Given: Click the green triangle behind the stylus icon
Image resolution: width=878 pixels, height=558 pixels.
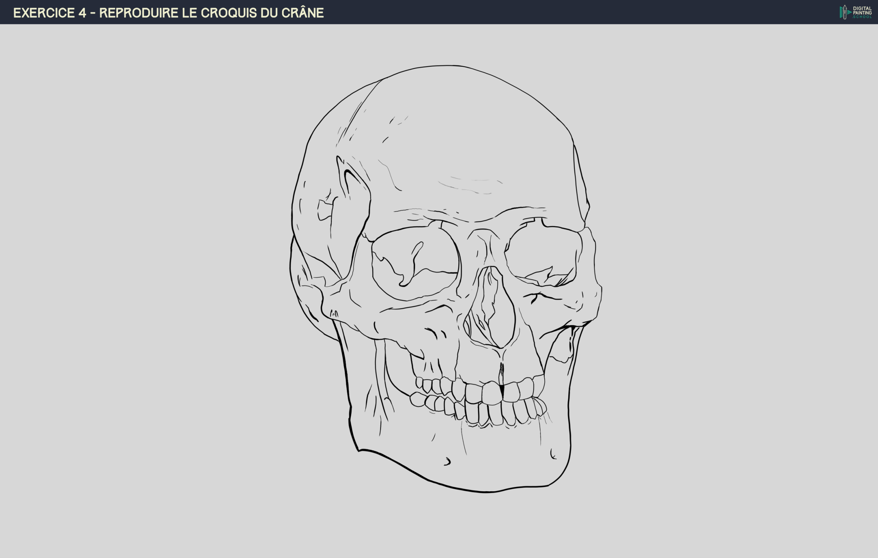Looking at the screenshot, I should tap(849, 12).
